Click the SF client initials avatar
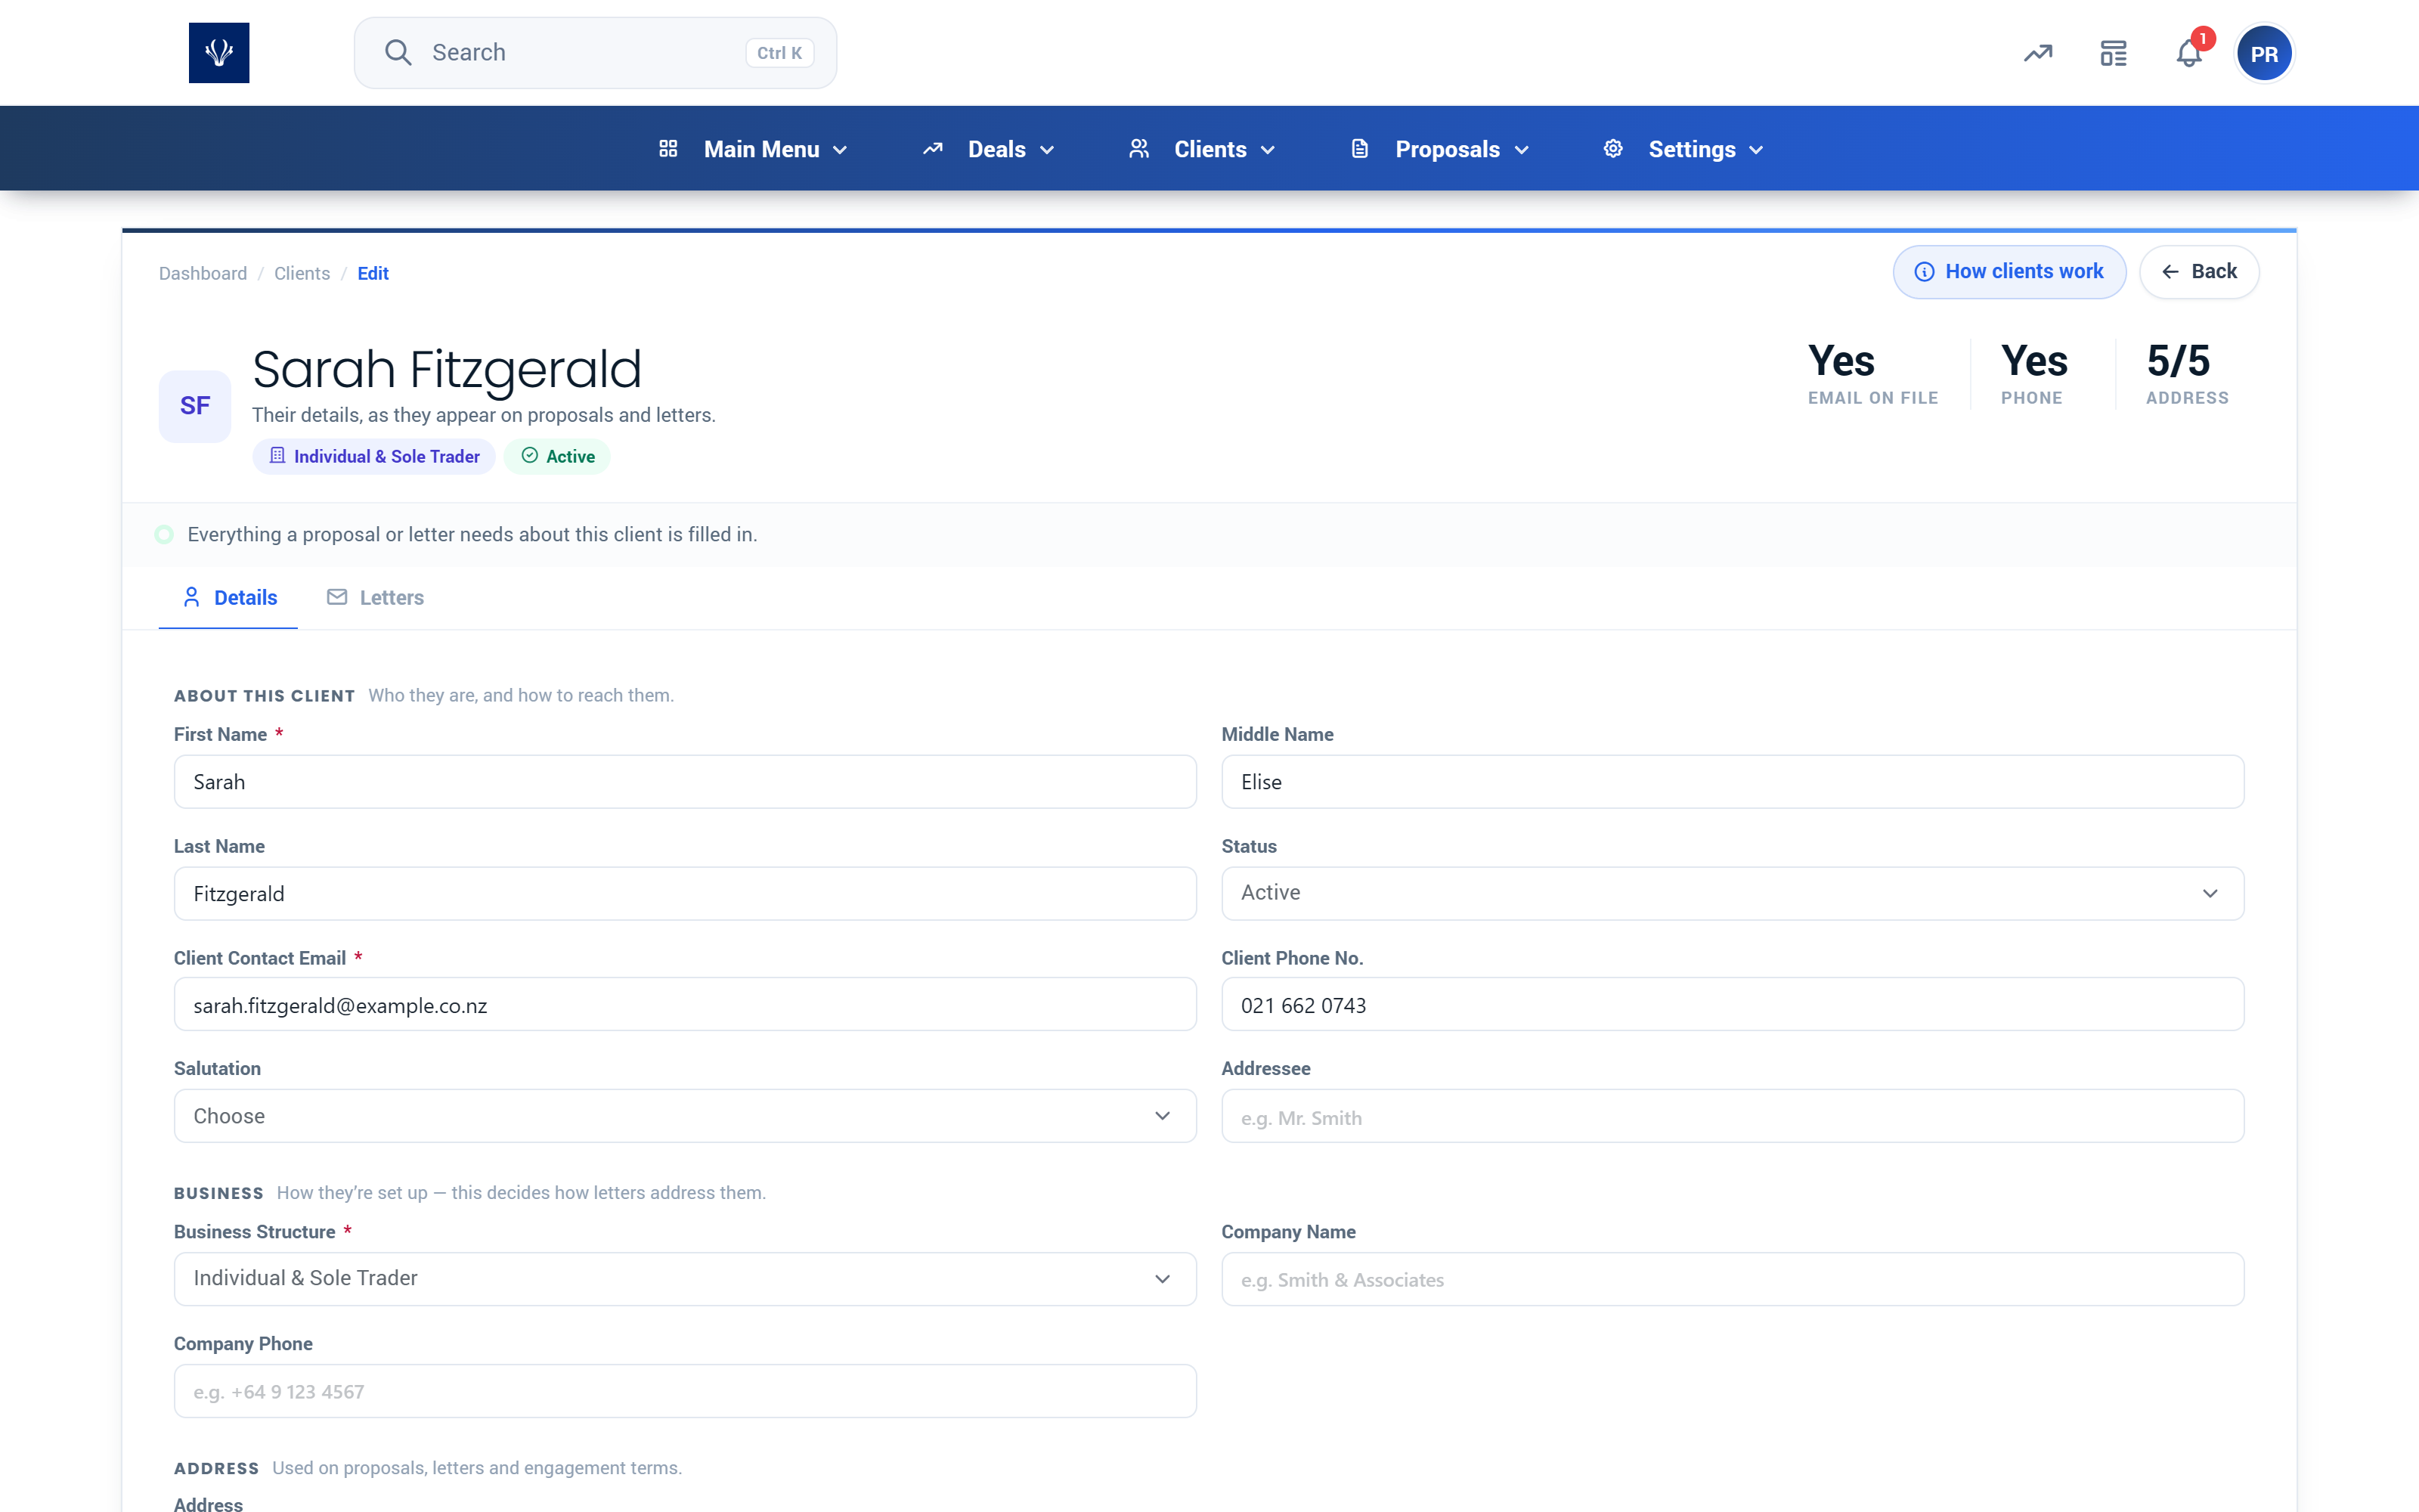 click(x=195, y=406)
